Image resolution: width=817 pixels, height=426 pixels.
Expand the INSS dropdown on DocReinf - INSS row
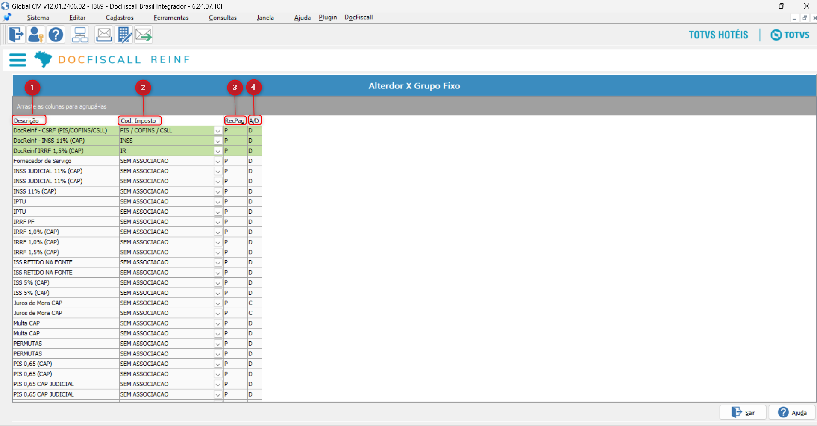pos(218,141)
